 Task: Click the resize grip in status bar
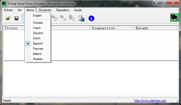(x=177, y=101)
